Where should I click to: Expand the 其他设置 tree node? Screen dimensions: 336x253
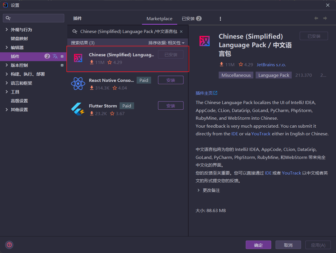coord(7,109)
